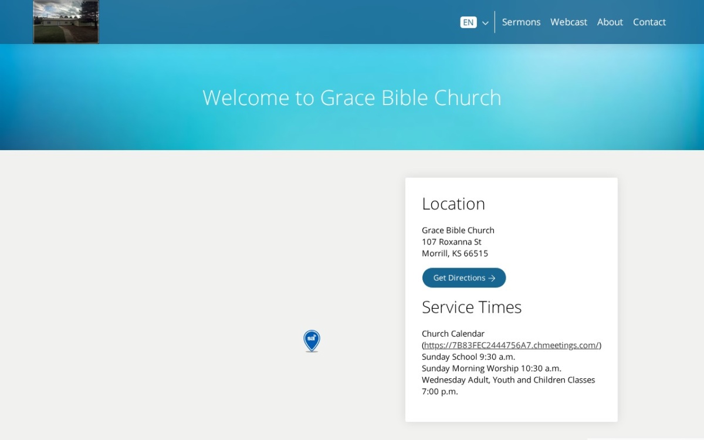Expand the language chevron arrow

[485, 23]
